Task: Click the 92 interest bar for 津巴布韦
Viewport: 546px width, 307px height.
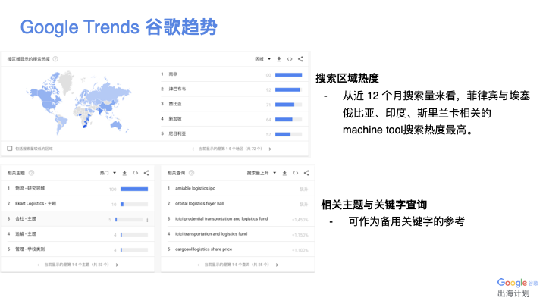Action: click(x=289, y=89)
